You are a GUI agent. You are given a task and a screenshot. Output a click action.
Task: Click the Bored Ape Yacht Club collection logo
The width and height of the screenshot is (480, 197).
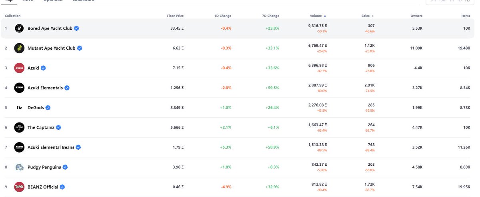pos(19,28)
